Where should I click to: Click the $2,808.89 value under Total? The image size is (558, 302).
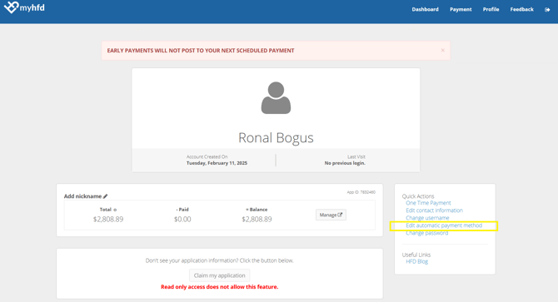click(x=108, y=219)
